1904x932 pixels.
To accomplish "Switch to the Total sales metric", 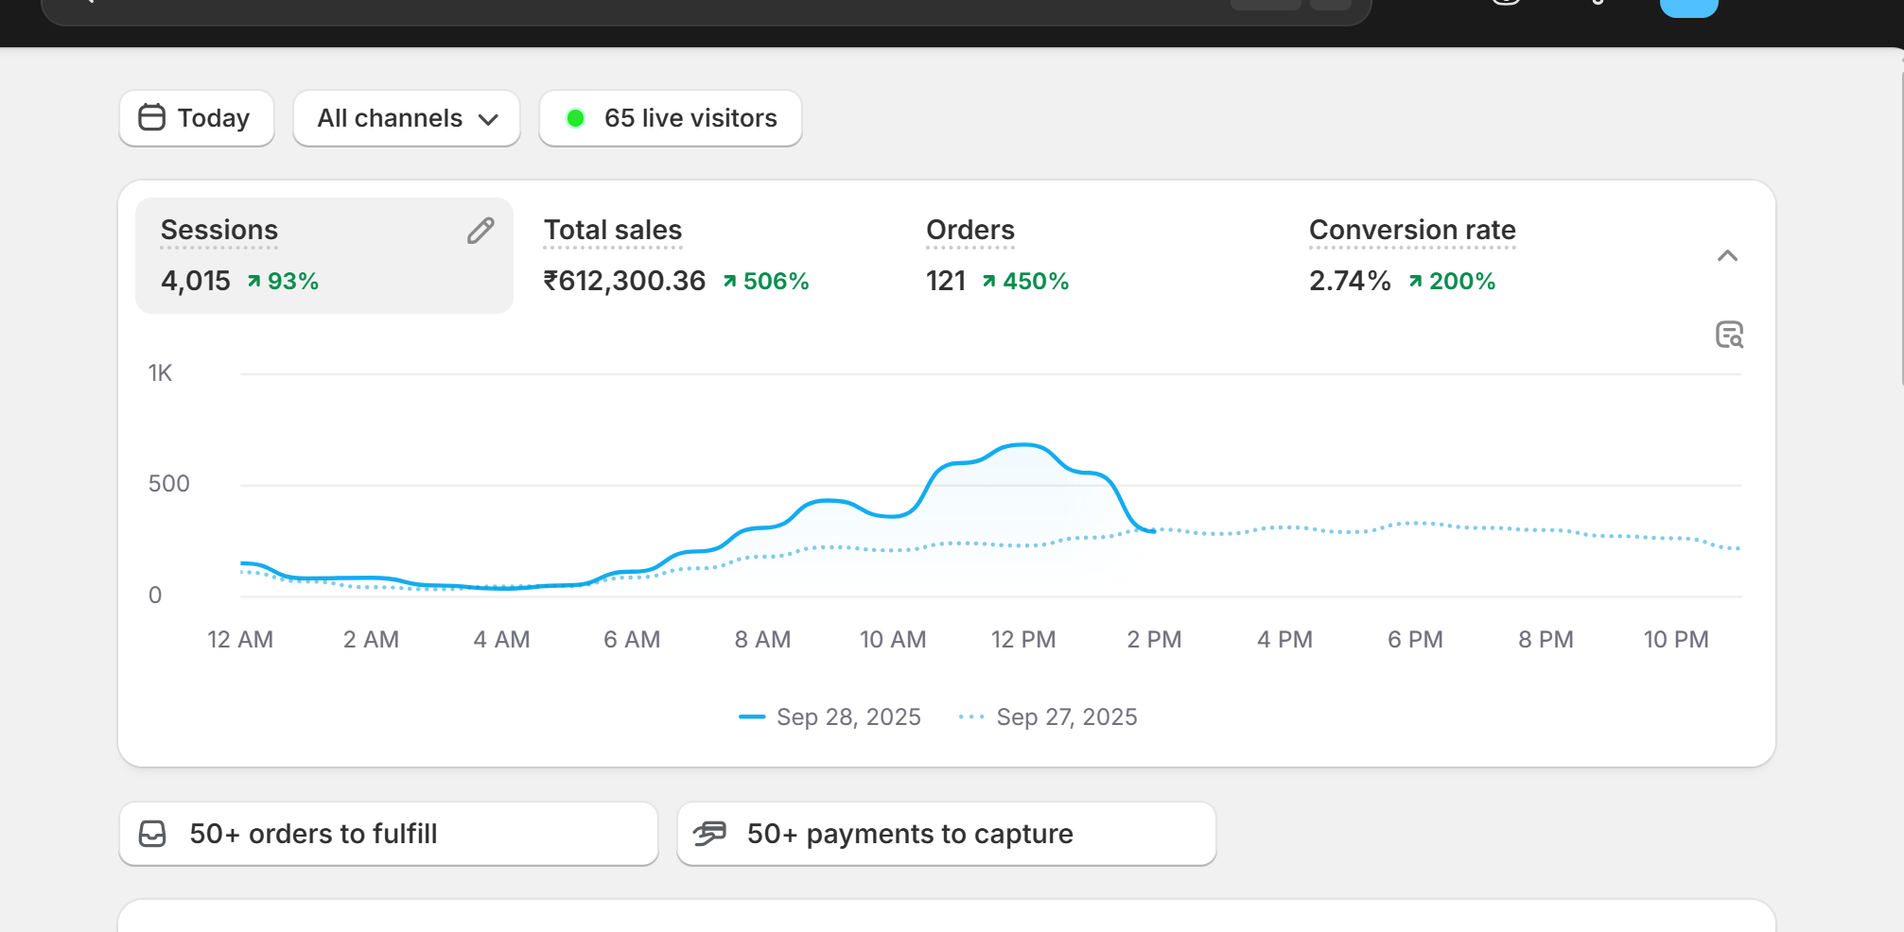I will [612, 231].
